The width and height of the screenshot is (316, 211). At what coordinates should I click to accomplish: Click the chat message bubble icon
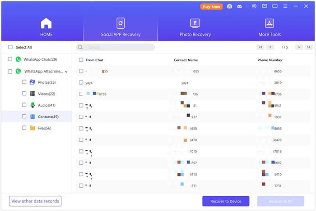click(274, 7)
